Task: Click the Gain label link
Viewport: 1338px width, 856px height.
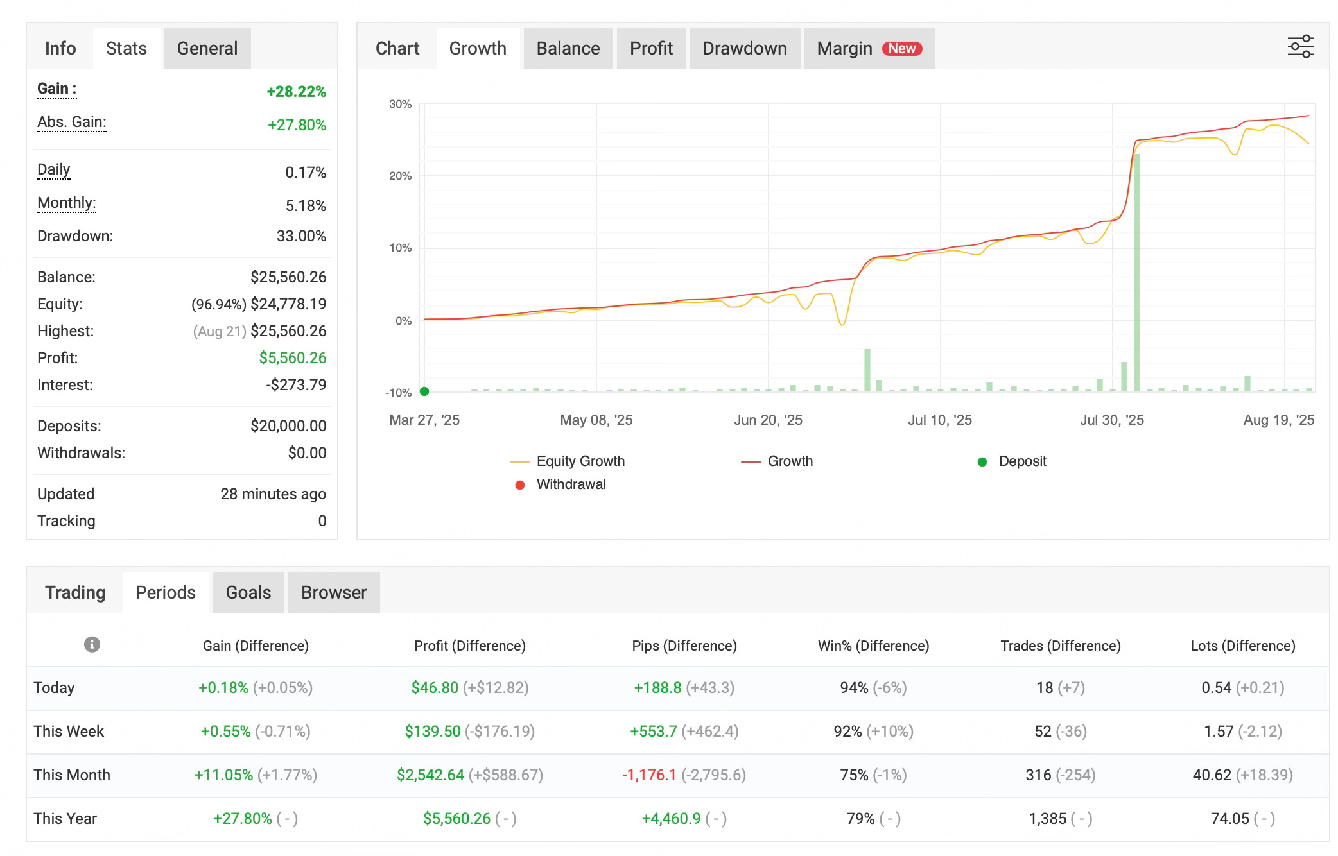Action: [x=56, y=89]
